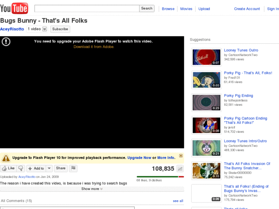Image resolution: width=279 pixels, height=209 pixels.
Task: Click by tothepointless uploader text
Action: 236,100
